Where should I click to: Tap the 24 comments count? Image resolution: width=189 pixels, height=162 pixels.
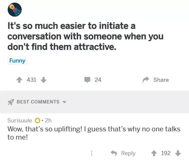click(98, 80)
